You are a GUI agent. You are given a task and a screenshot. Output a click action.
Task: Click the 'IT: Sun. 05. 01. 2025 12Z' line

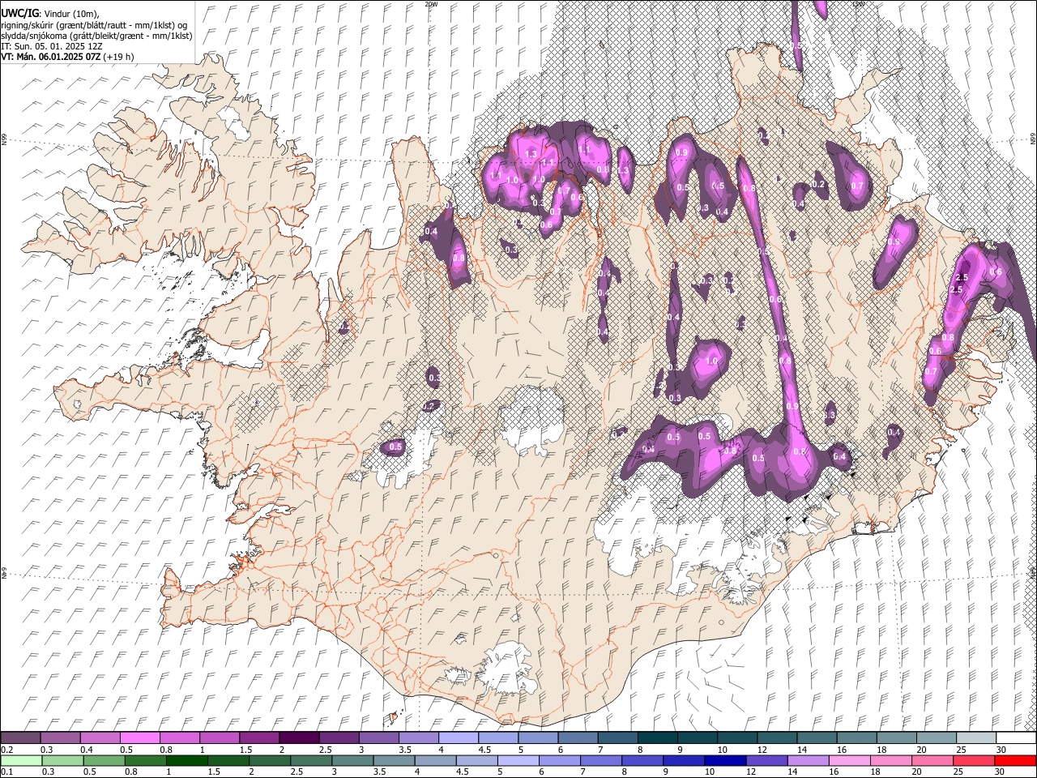tap(52, 46)
